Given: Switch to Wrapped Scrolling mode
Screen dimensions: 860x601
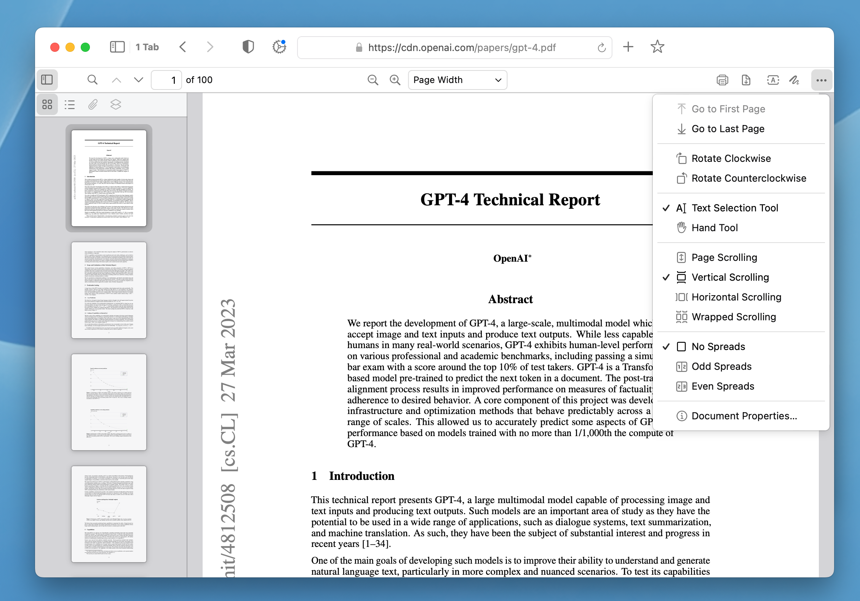Looking at the screenshot, I should pos(741,317).
